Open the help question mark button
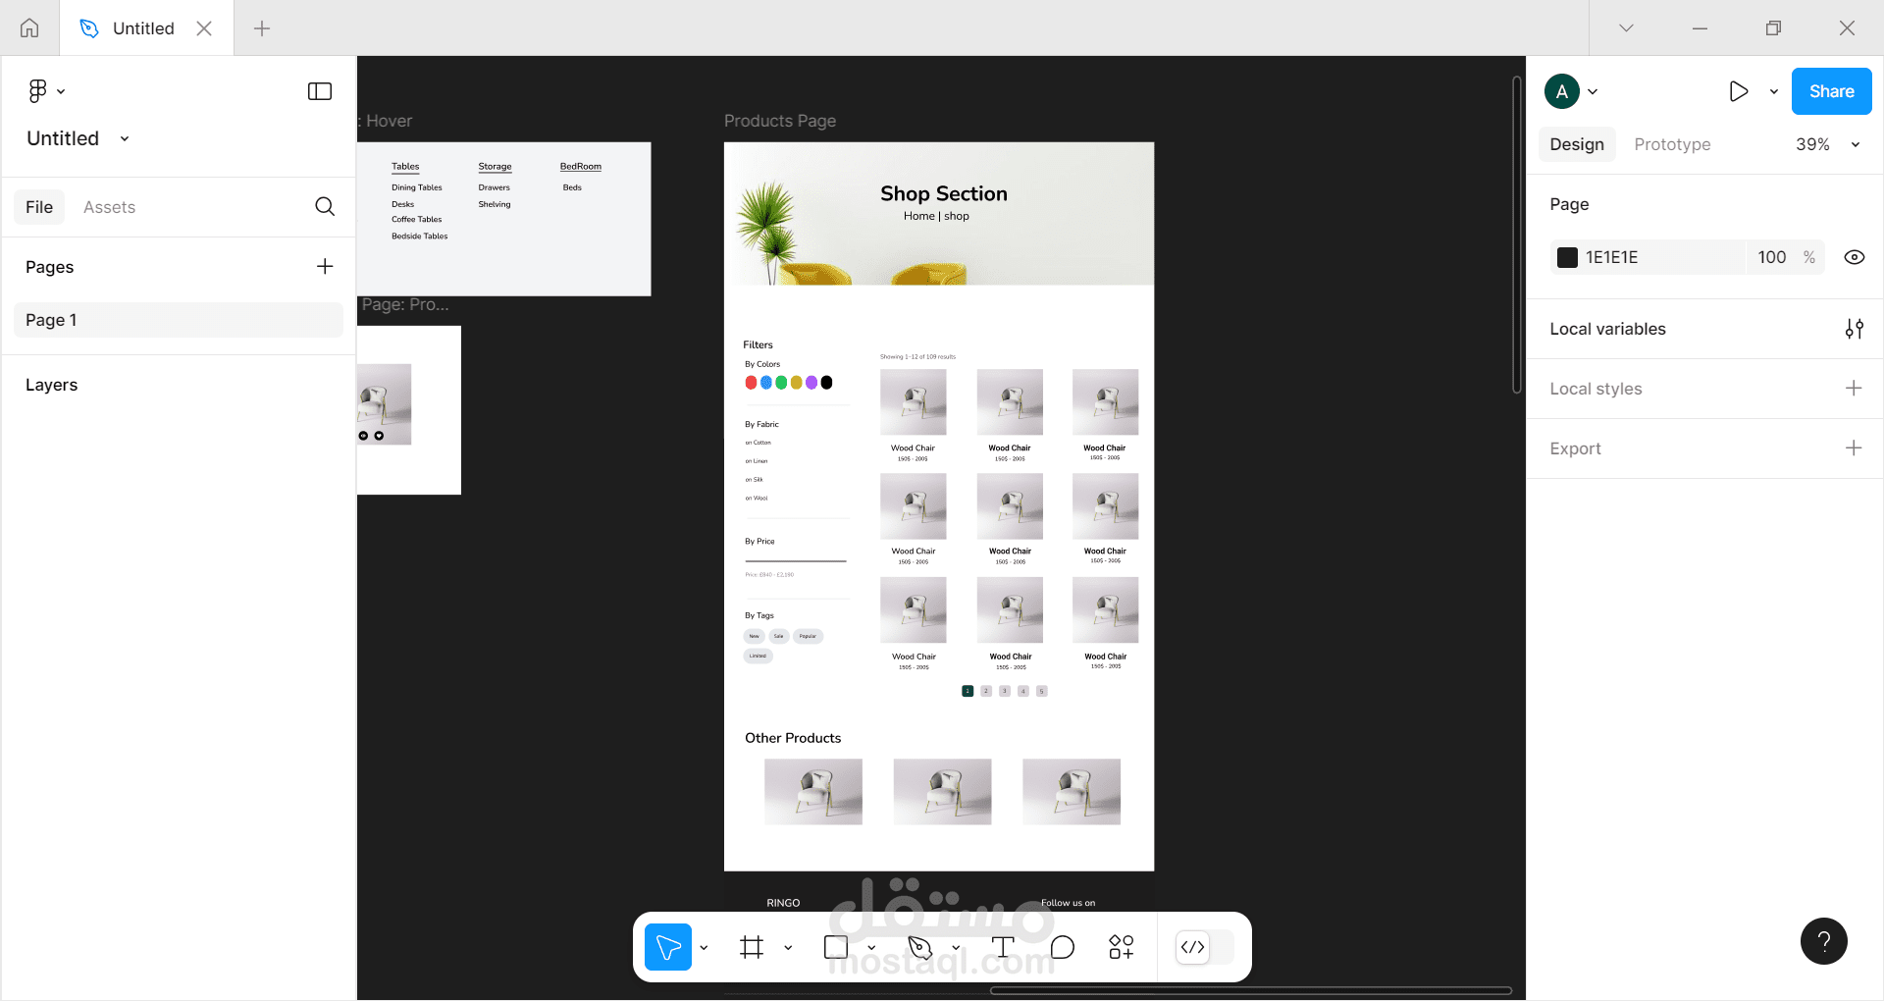The height and width of the screenshot is (1001, 1884). [x=1824, y=941]
